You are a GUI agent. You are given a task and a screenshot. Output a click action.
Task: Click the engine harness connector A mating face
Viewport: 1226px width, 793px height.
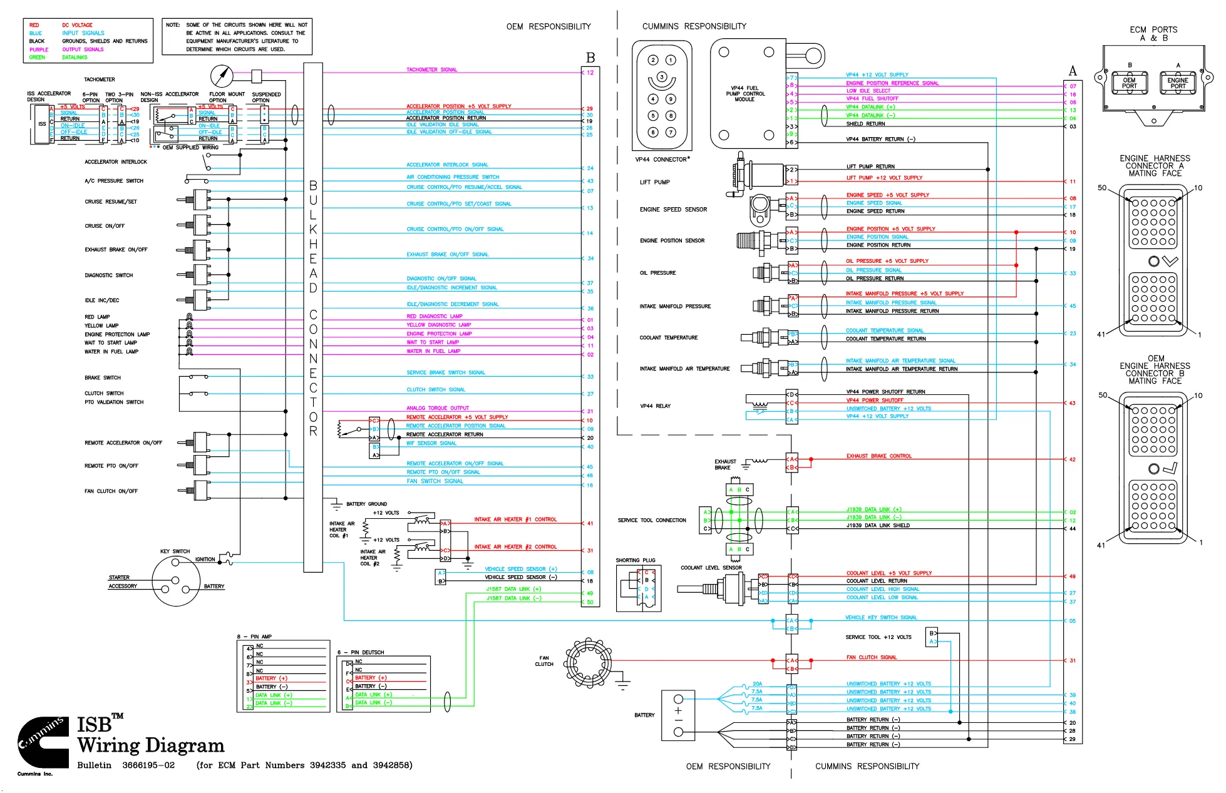point(1153,260)
